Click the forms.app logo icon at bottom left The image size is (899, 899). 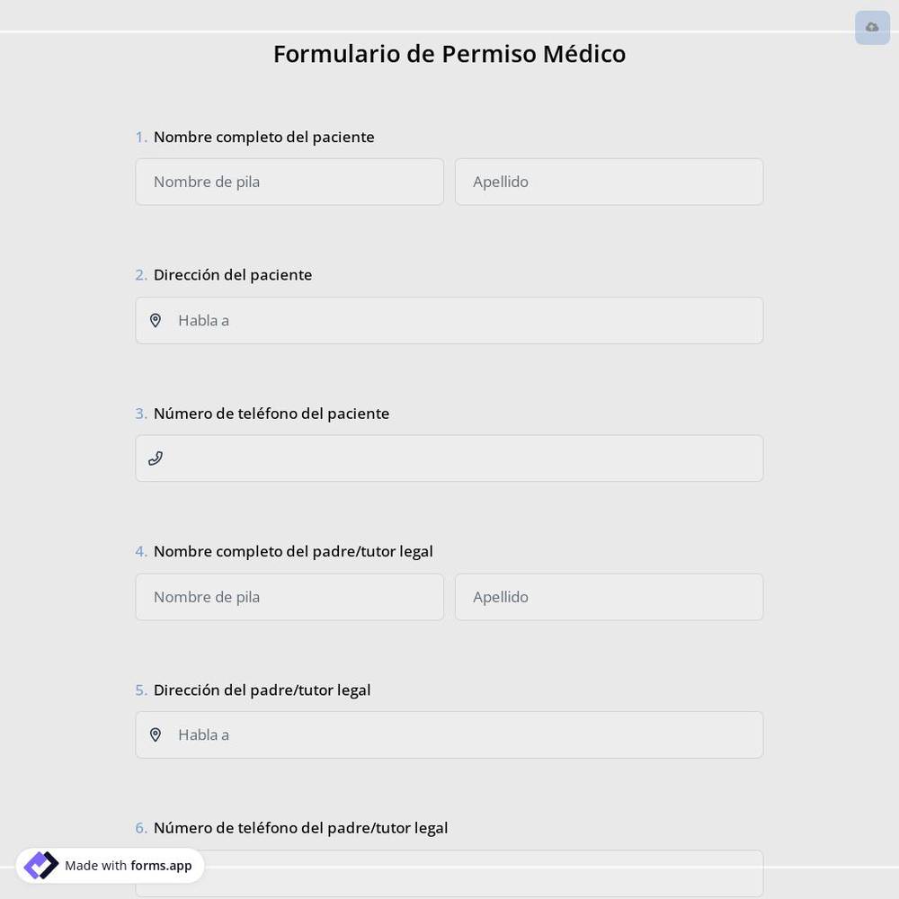[x=40, y=865]
